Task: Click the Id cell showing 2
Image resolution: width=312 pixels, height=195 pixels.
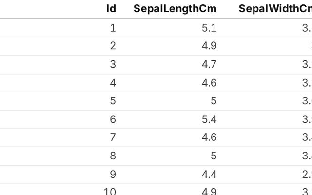Action: [113, 46]
